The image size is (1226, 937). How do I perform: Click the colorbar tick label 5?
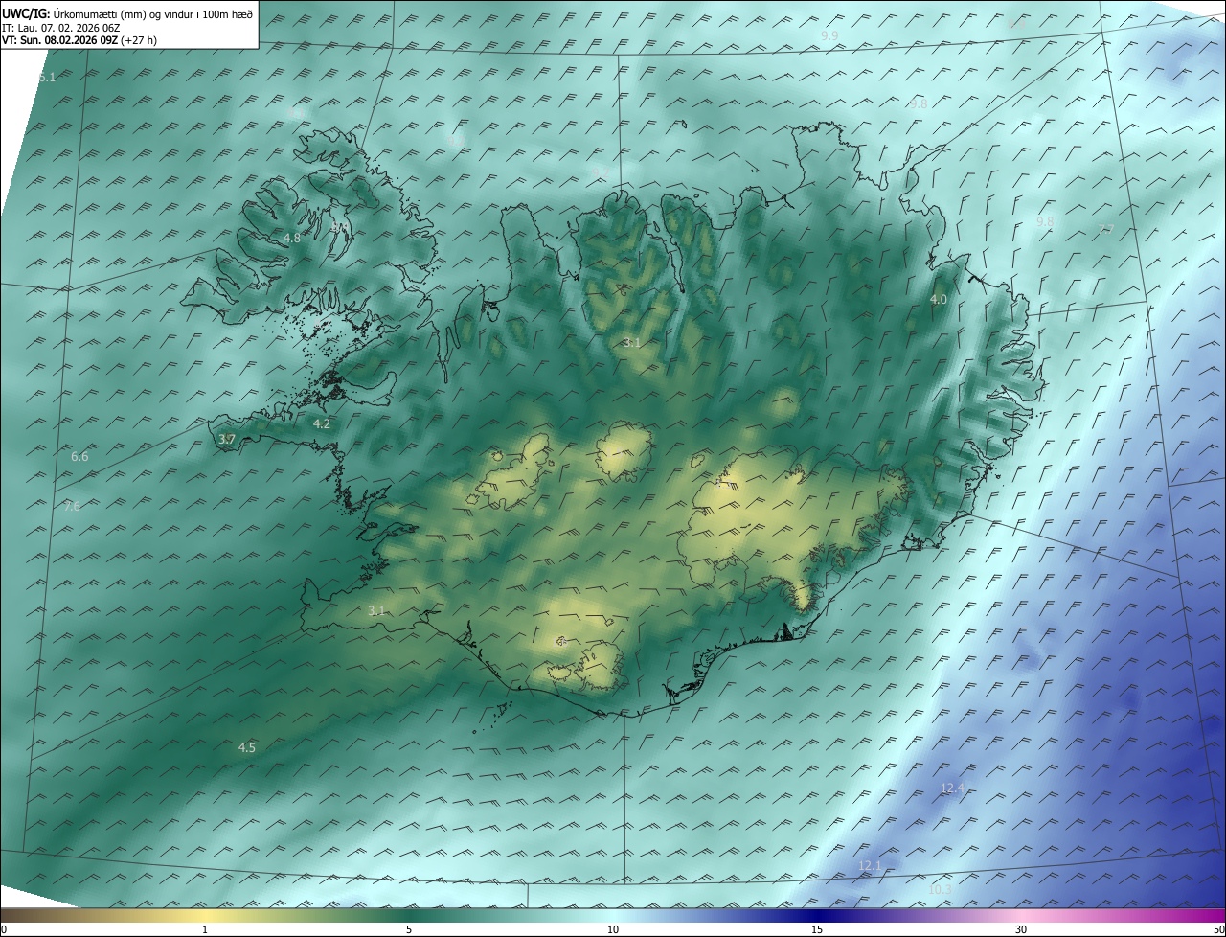coord(409,930)
